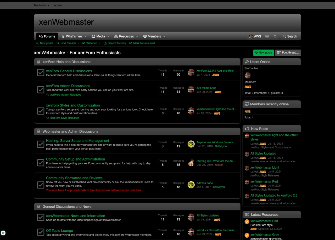This screenshot has width=335, height=240.
Task: Open the xenForo General Discussions forum title
Action: [69, 71]
